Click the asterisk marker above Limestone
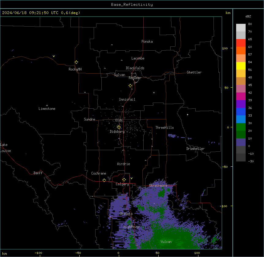This screenshot has width=264, height=257. tap(47, 106)
